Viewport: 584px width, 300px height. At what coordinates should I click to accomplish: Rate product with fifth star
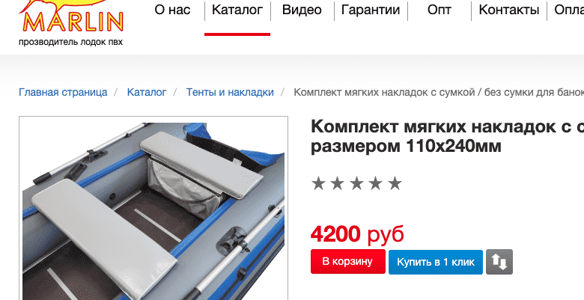(x=395, y=183)
